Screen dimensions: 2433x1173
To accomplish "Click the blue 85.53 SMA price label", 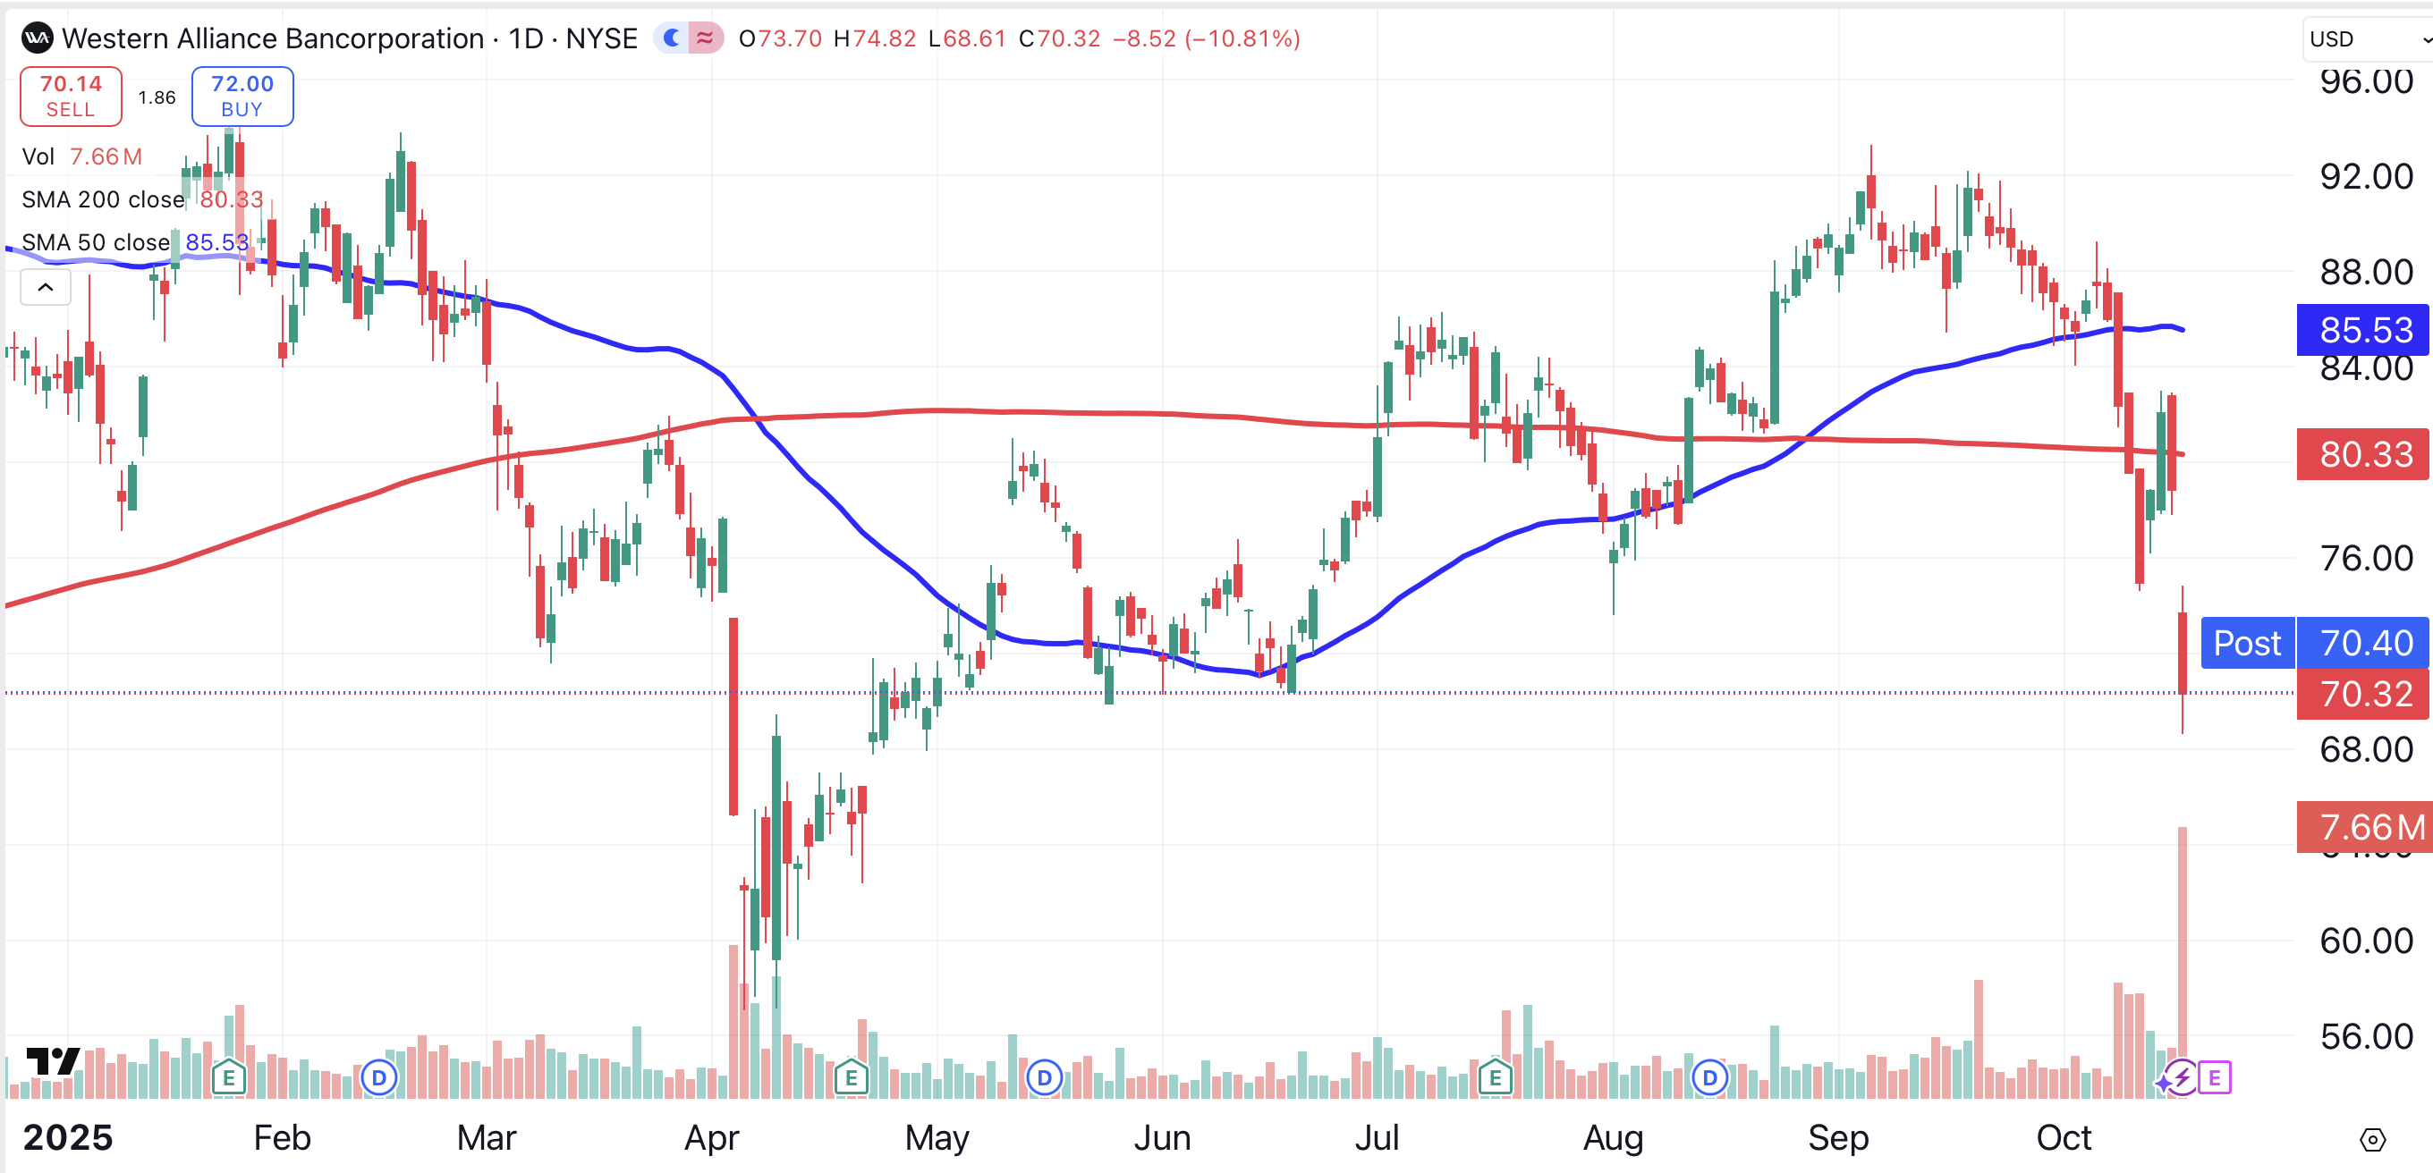I will (x=2363, y=330).
